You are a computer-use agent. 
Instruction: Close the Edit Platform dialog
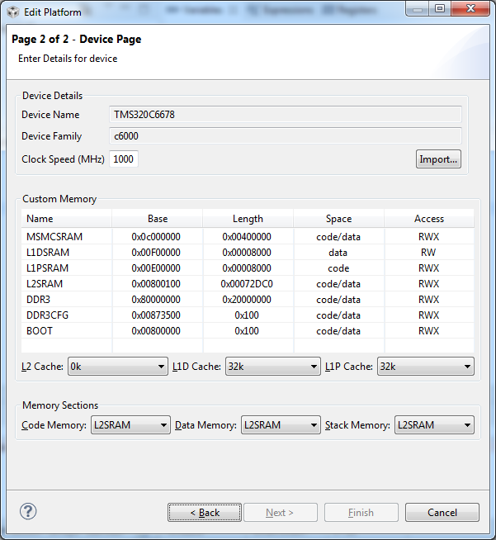click(x=470, y=8)
